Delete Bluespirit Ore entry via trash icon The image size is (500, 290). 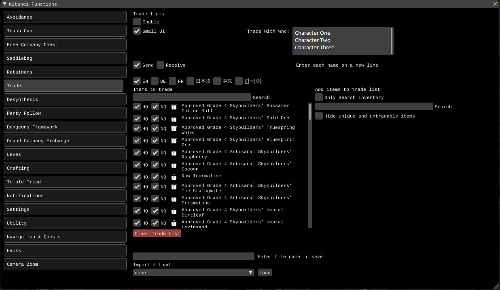[x=174, y=141]
